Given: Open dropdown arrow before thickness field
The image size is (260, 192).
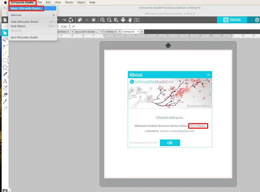Looking at the screenshot, I should point(58,26).
